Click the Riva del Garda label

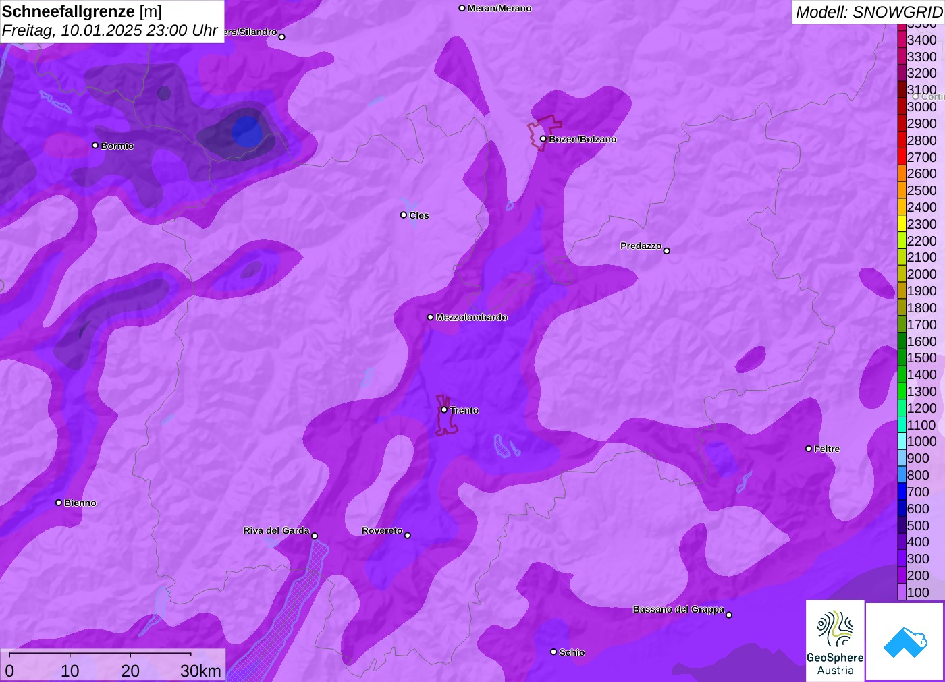click(276, 530)
